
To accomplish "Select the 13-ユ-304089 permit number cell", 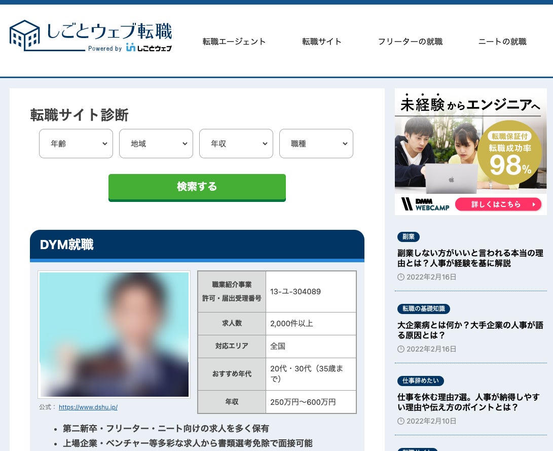I will pos(311,292).
